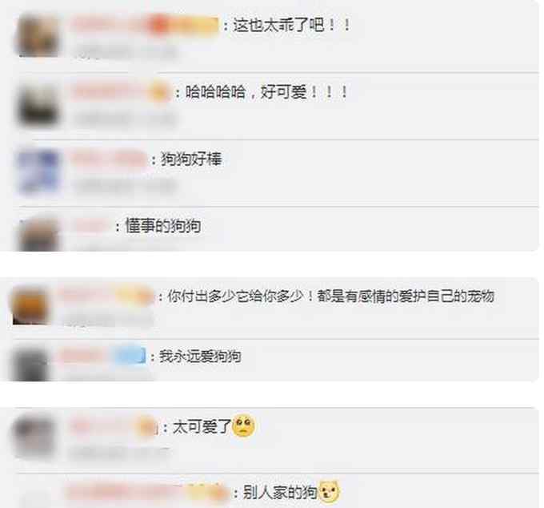The width and height of the screenshot is (544, 508).
Task: Open avatar beside 太可爱了 comment
Action: click(x=34, y=434)
